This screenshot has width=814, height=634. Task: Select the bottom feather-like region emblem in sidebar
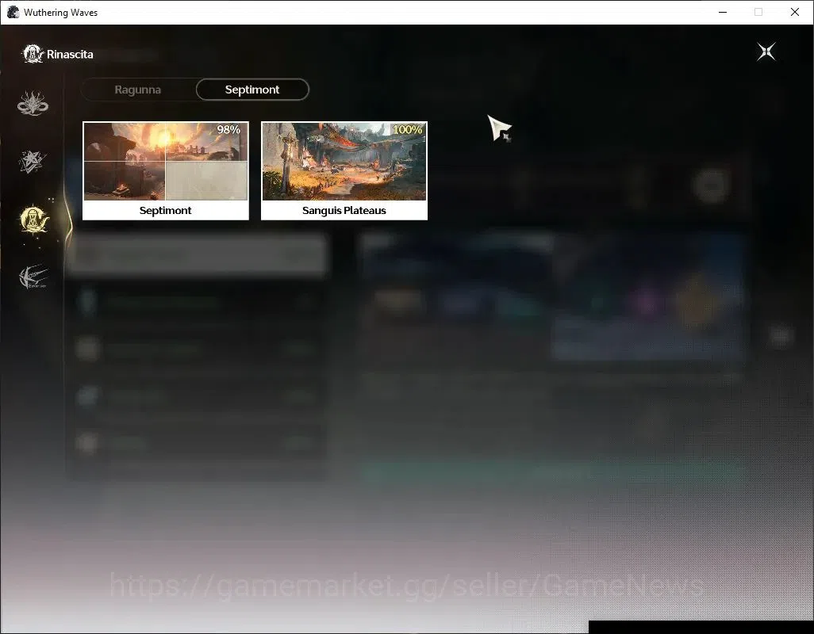33,277
